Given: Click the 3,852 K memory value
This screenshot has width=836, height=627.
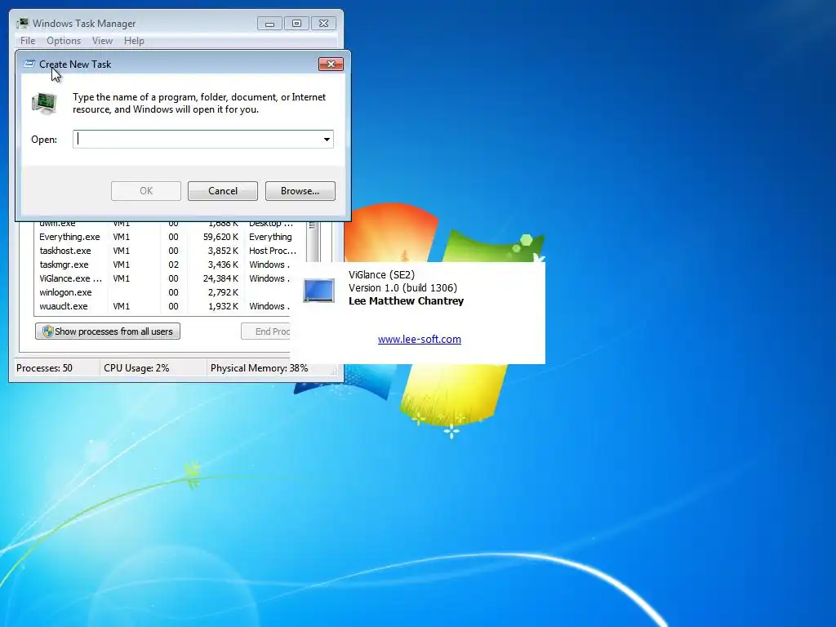Looking at the screenshot, I should [x=223, y=251].
